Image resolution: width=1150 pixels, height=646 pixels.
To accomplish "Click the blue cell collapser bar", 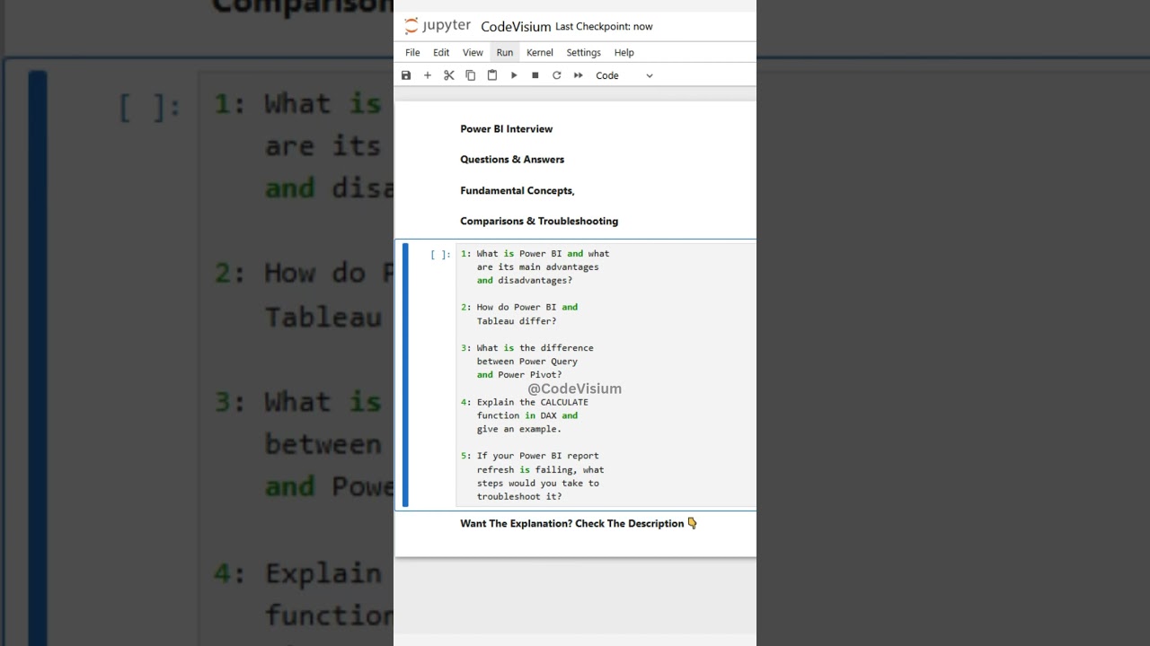I will tap(405, 375).
